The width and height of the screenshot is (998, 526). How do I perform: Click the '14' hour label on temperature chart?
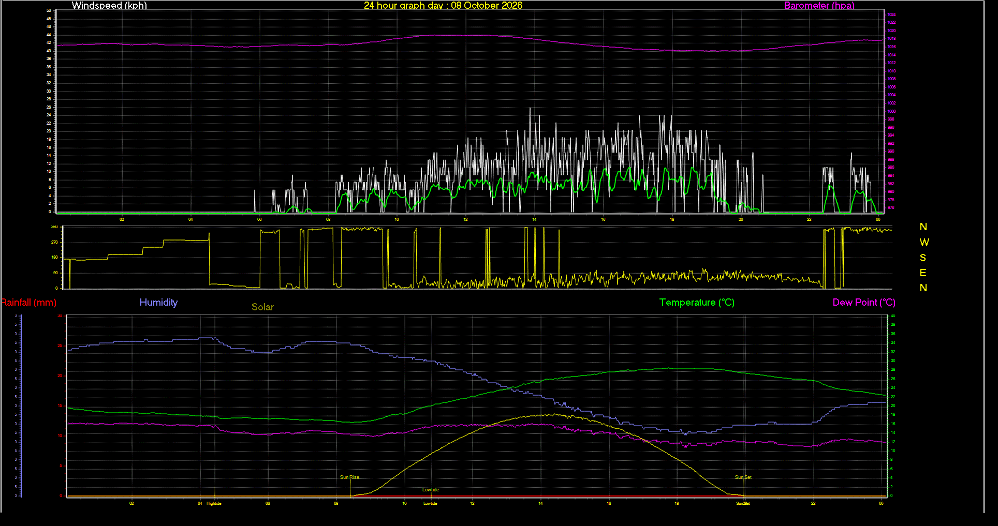pos(540,503)
